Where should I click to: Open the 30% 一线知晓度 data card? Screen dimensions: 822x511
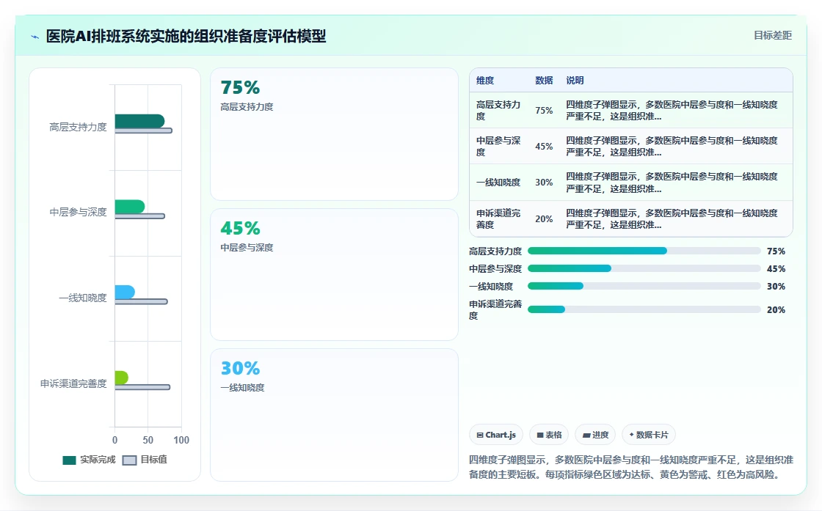[x=334, y=415]
